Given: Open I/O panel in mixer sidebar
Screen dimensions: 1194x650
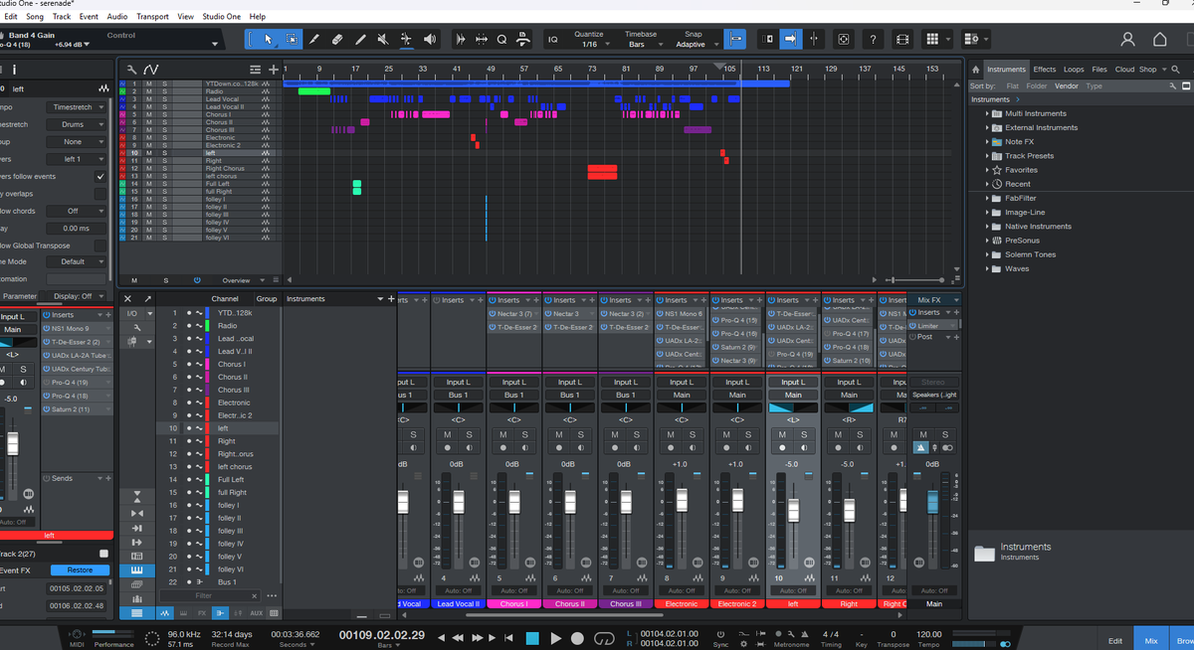Looking at the screenshot, I should pos(131,313).
